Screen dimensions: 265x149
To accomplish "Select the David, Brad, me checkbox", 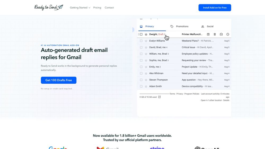I will tap(141, 47).
